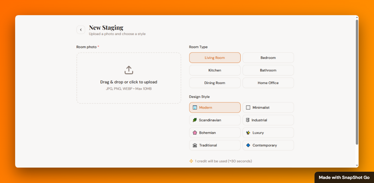Switch the design style to Minimalist
This screenshot has width=374, height=183.
coord(268,107)
